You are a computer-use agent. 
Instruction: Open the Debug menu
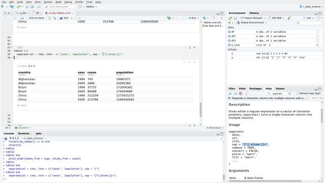click(68, 2)
